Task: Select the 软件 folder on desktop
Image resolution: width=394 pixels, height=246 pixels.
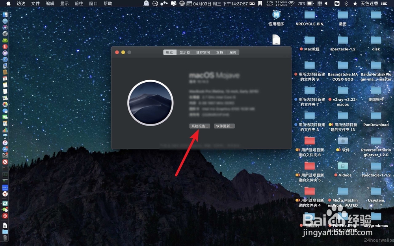Action: [343, 141]
